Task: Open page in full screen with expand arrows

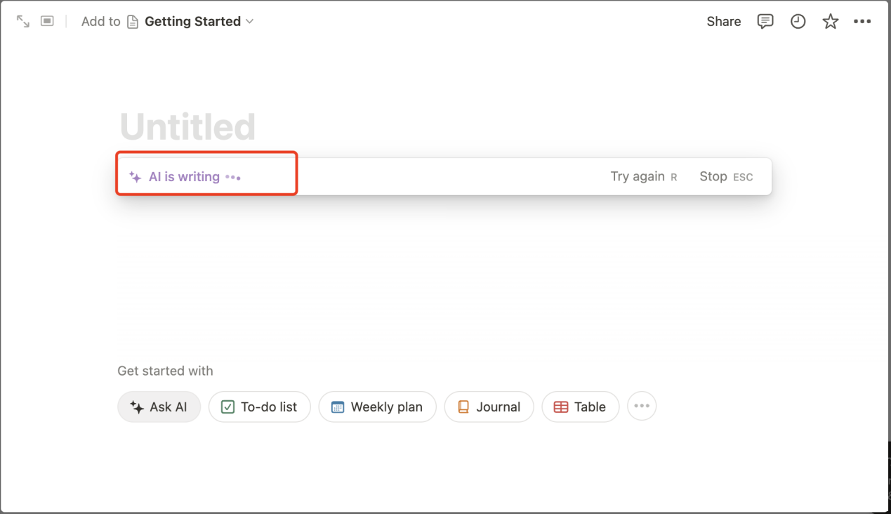Action: tap(23, 22)
